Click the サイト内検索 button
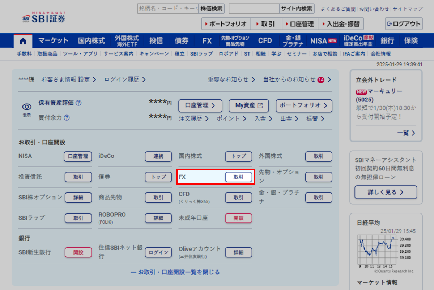 (297, 9)
